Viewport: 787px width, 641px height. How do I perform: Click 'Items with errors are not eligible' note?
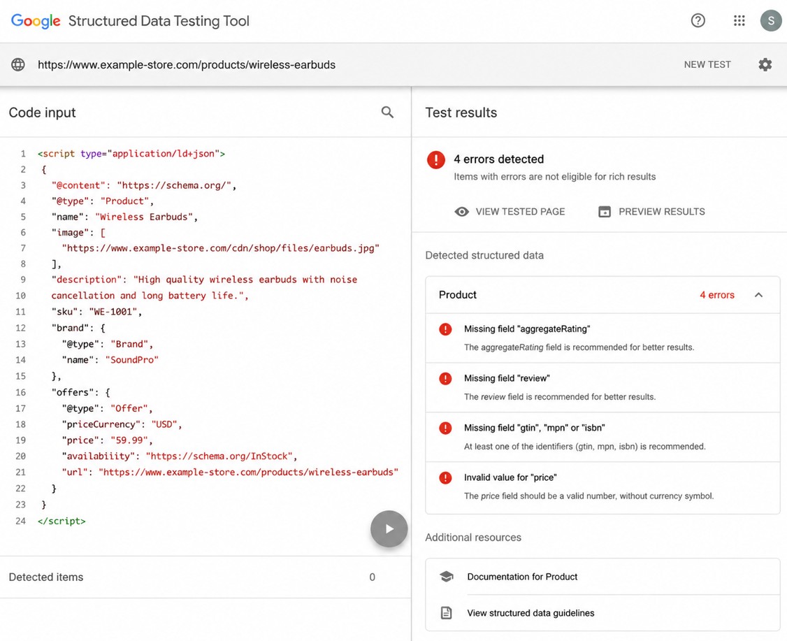[555, 177]
